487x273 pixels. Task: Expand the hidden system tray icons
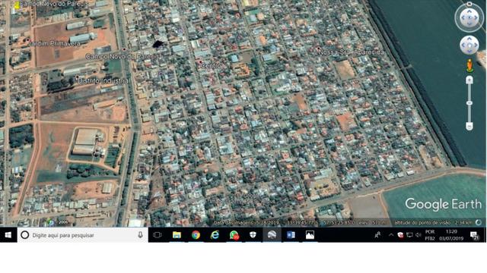pyautogui.click(x=391, y=235)
